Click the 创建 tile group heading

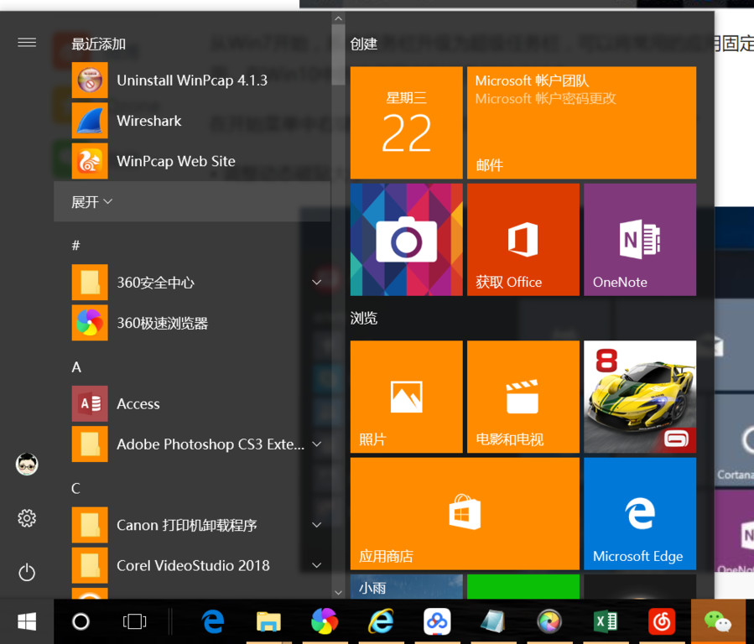[x=364, y=44]
